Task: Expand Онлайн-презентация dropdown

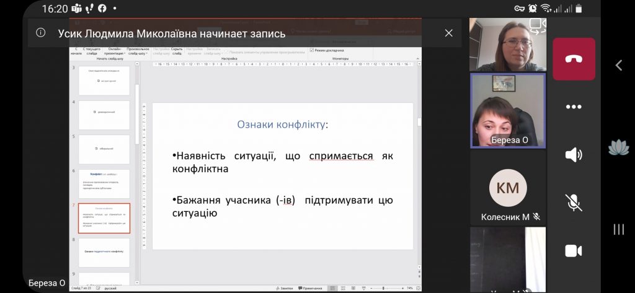Action: pyautogui.click(x=115, y=51)
